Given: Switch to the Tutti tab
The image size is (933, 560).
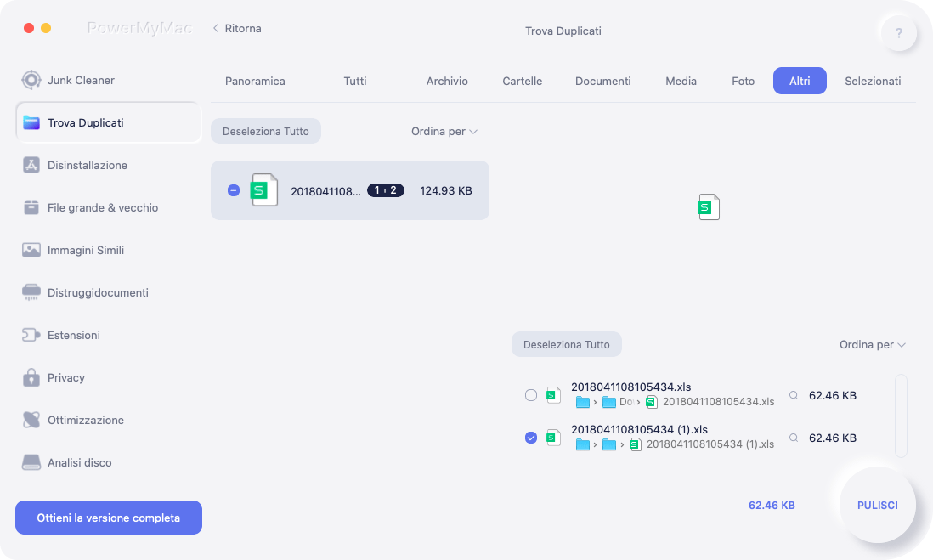Looking at the screenshot, I should click(354, 81).
